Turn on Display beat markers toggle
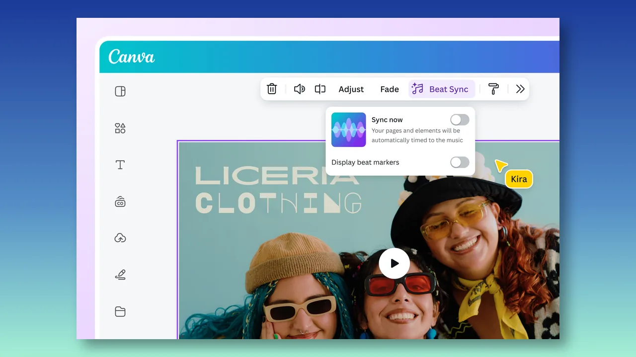 (460, 162)
